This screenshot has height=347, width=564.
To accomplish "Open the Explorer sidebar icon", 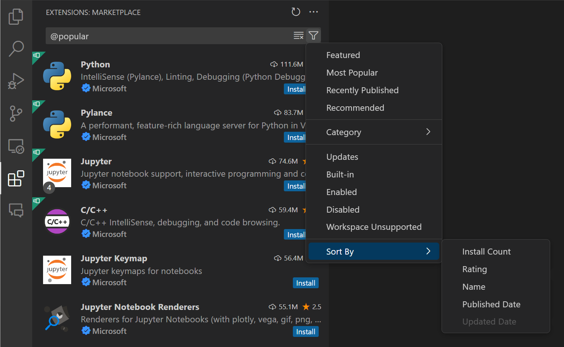I will point(16,16).
